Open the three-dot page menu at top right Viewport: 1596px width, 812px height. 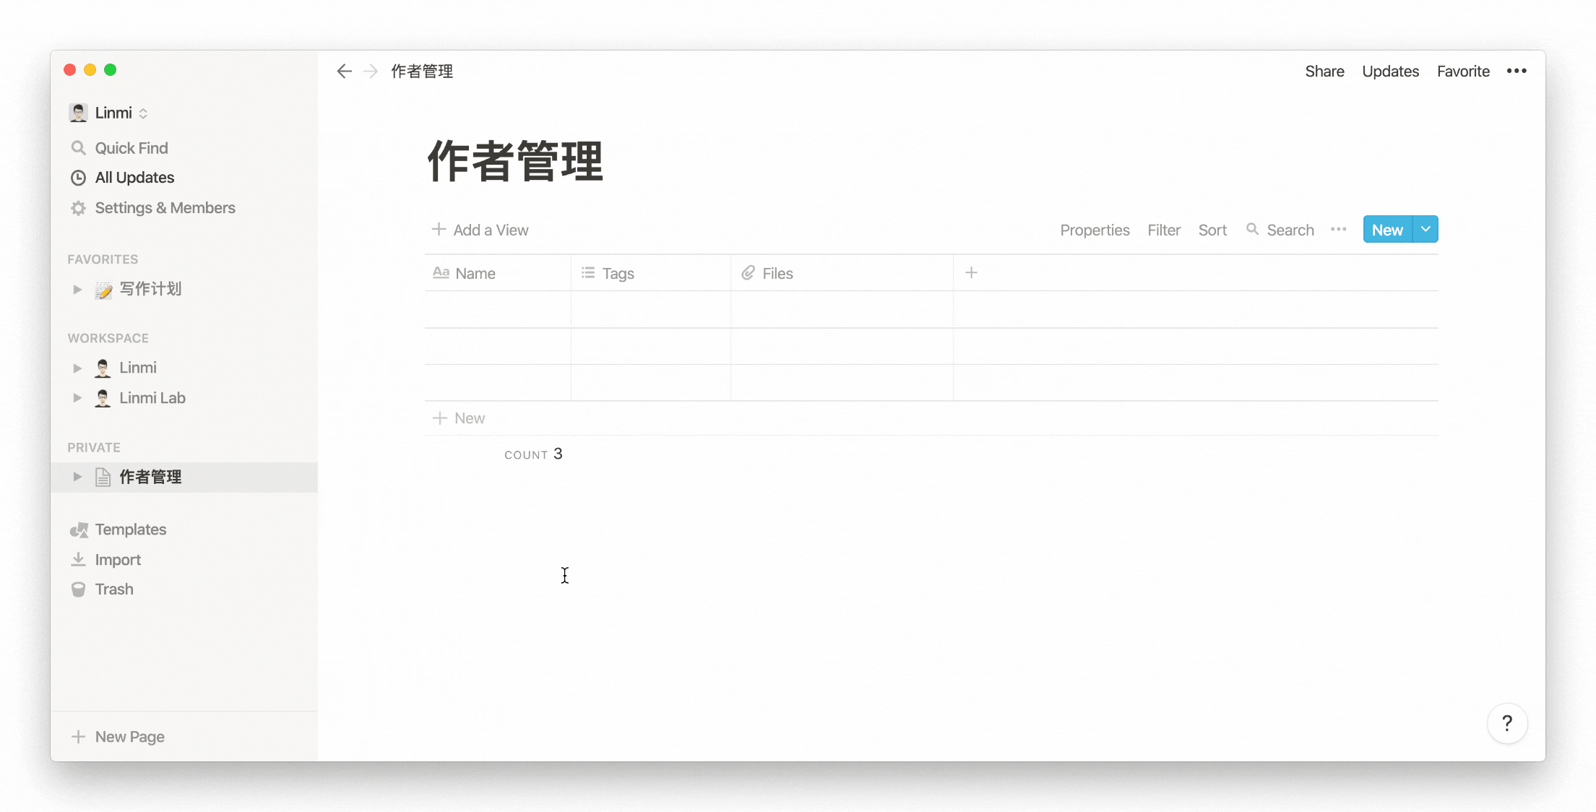pos(1517,71)
